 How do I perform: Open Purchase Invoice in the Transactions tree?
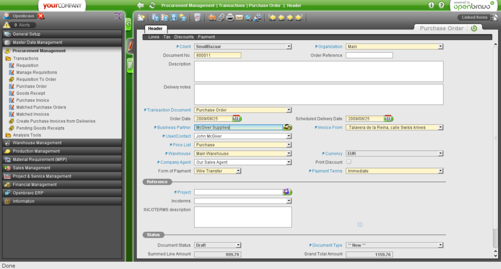point(33,100)
